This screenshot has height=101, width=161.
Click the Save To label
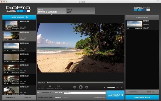pos(58,98)
